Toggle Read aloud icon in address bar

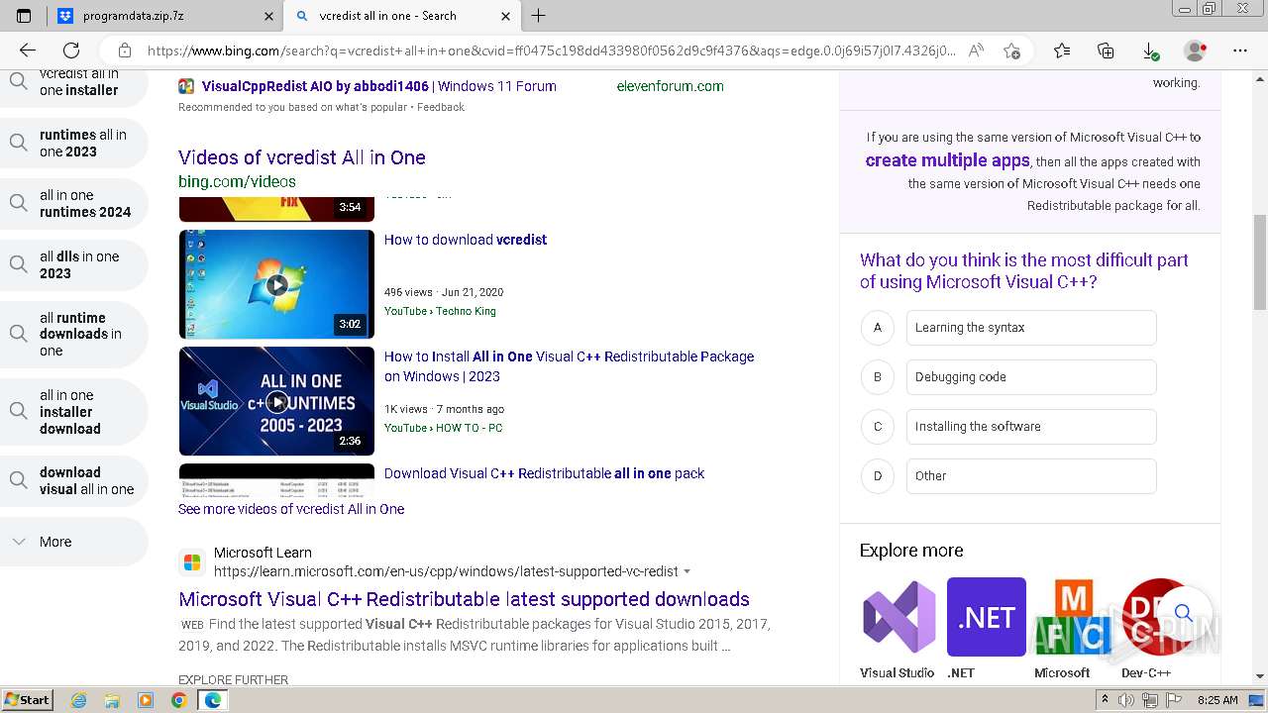[x=976, y=51]
